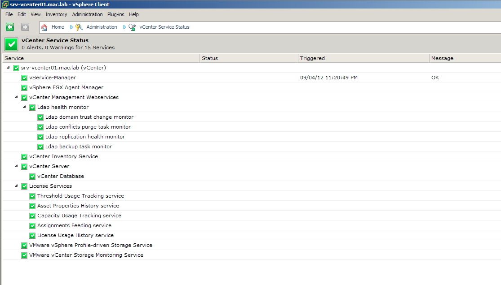Click status icon of vCenter Inventory Service
The width and height of the screenshot is (501, 285).
24,157
